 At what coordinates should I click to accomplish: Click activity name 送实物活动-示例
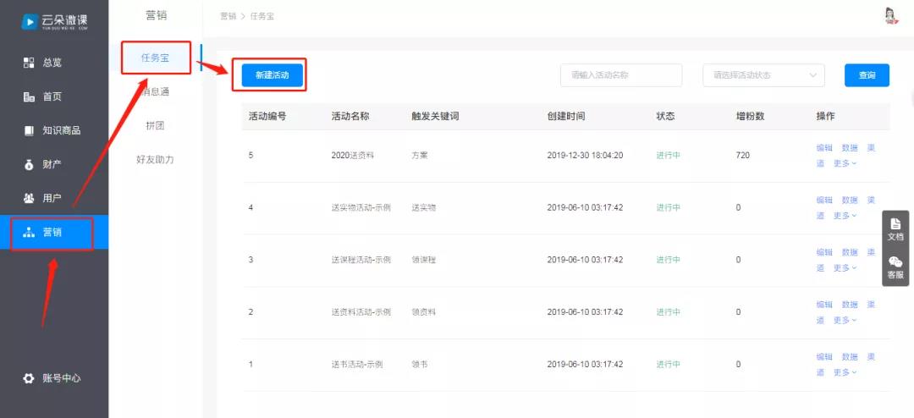[x=361, y=207]
